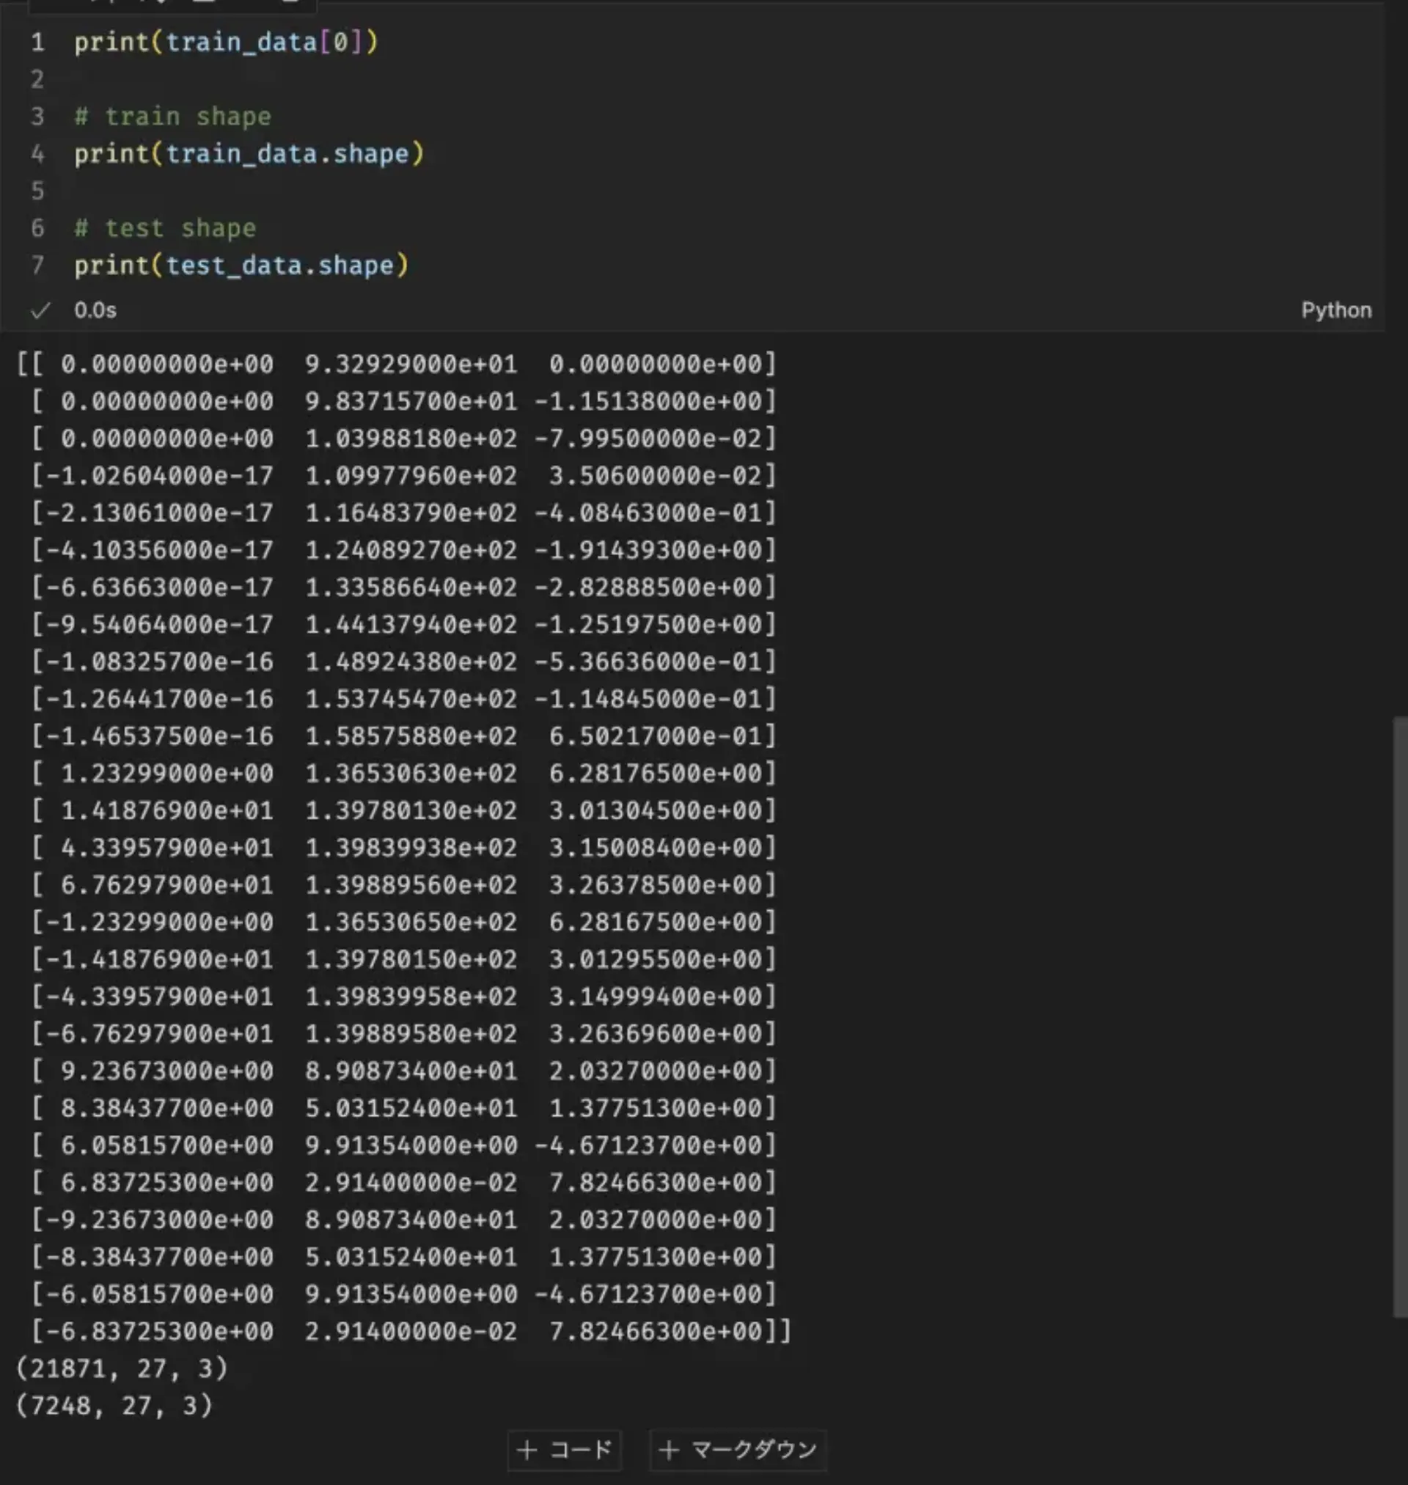
Task: Click the last output row ending with ]]
Action: (x=410, y=1330)
